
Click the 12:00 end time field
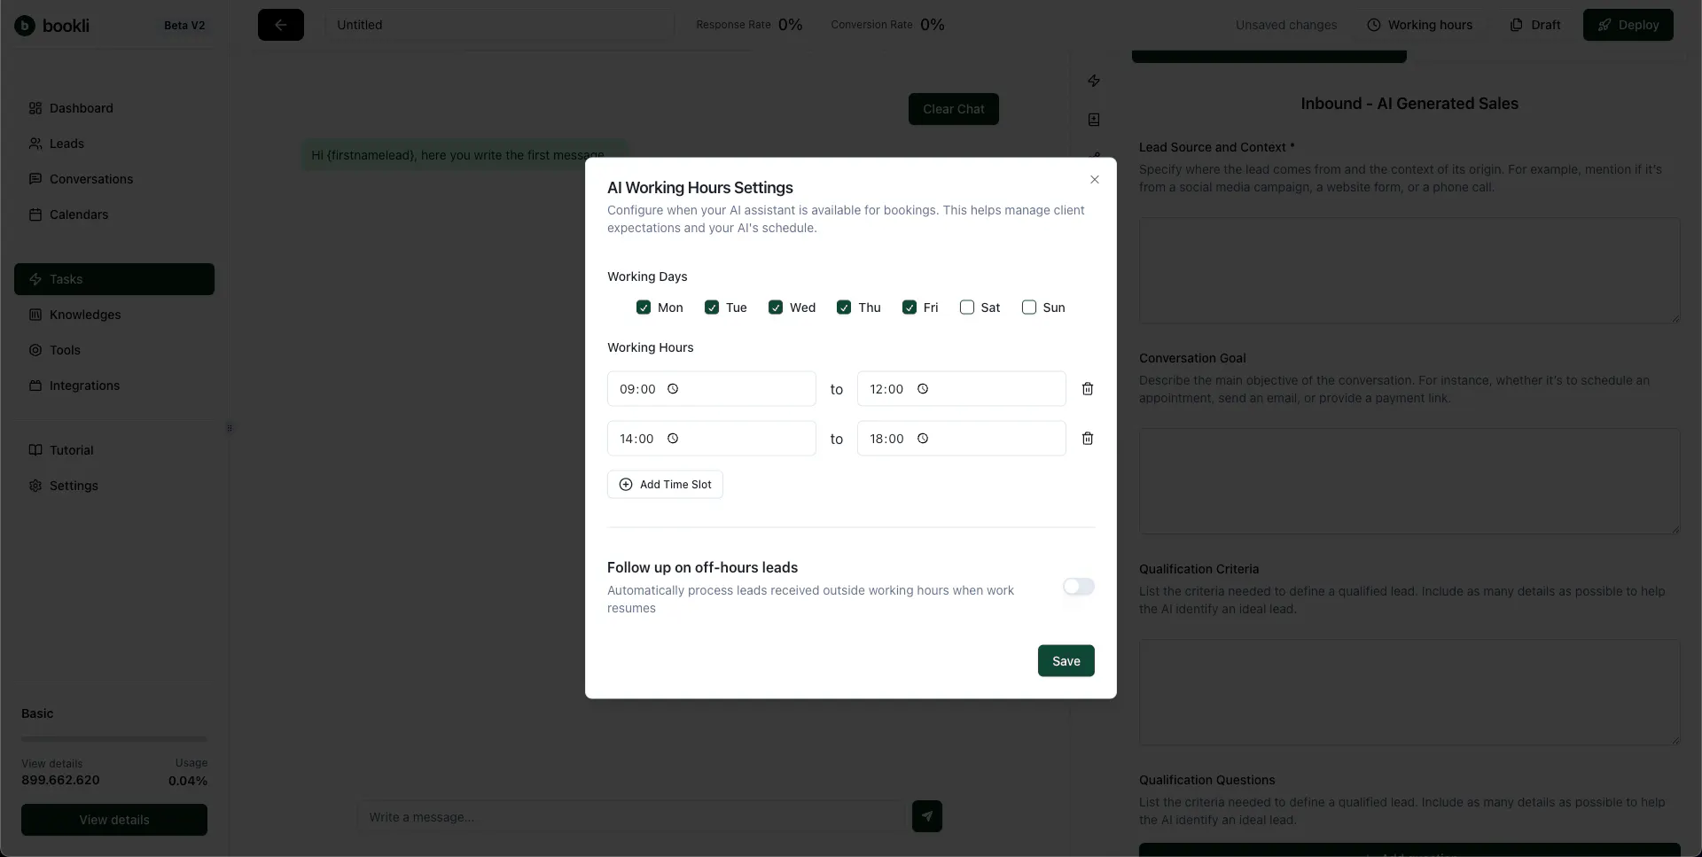click(961, 389)
